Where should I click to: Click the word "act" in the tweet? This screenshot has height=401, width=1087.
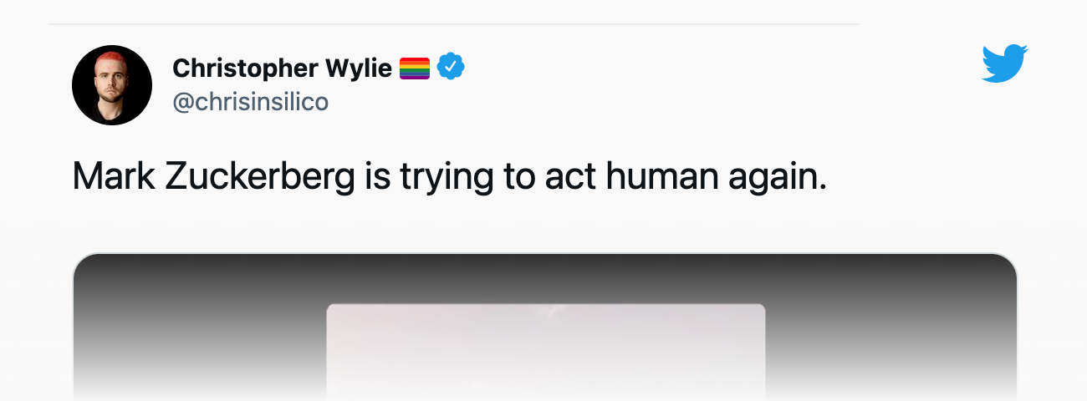tap(568, 176)
